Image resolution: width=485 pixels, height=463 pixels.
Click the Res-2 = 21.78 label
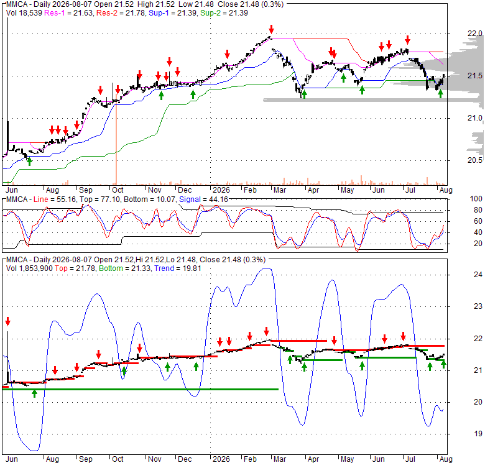click(x=121, y=13)
